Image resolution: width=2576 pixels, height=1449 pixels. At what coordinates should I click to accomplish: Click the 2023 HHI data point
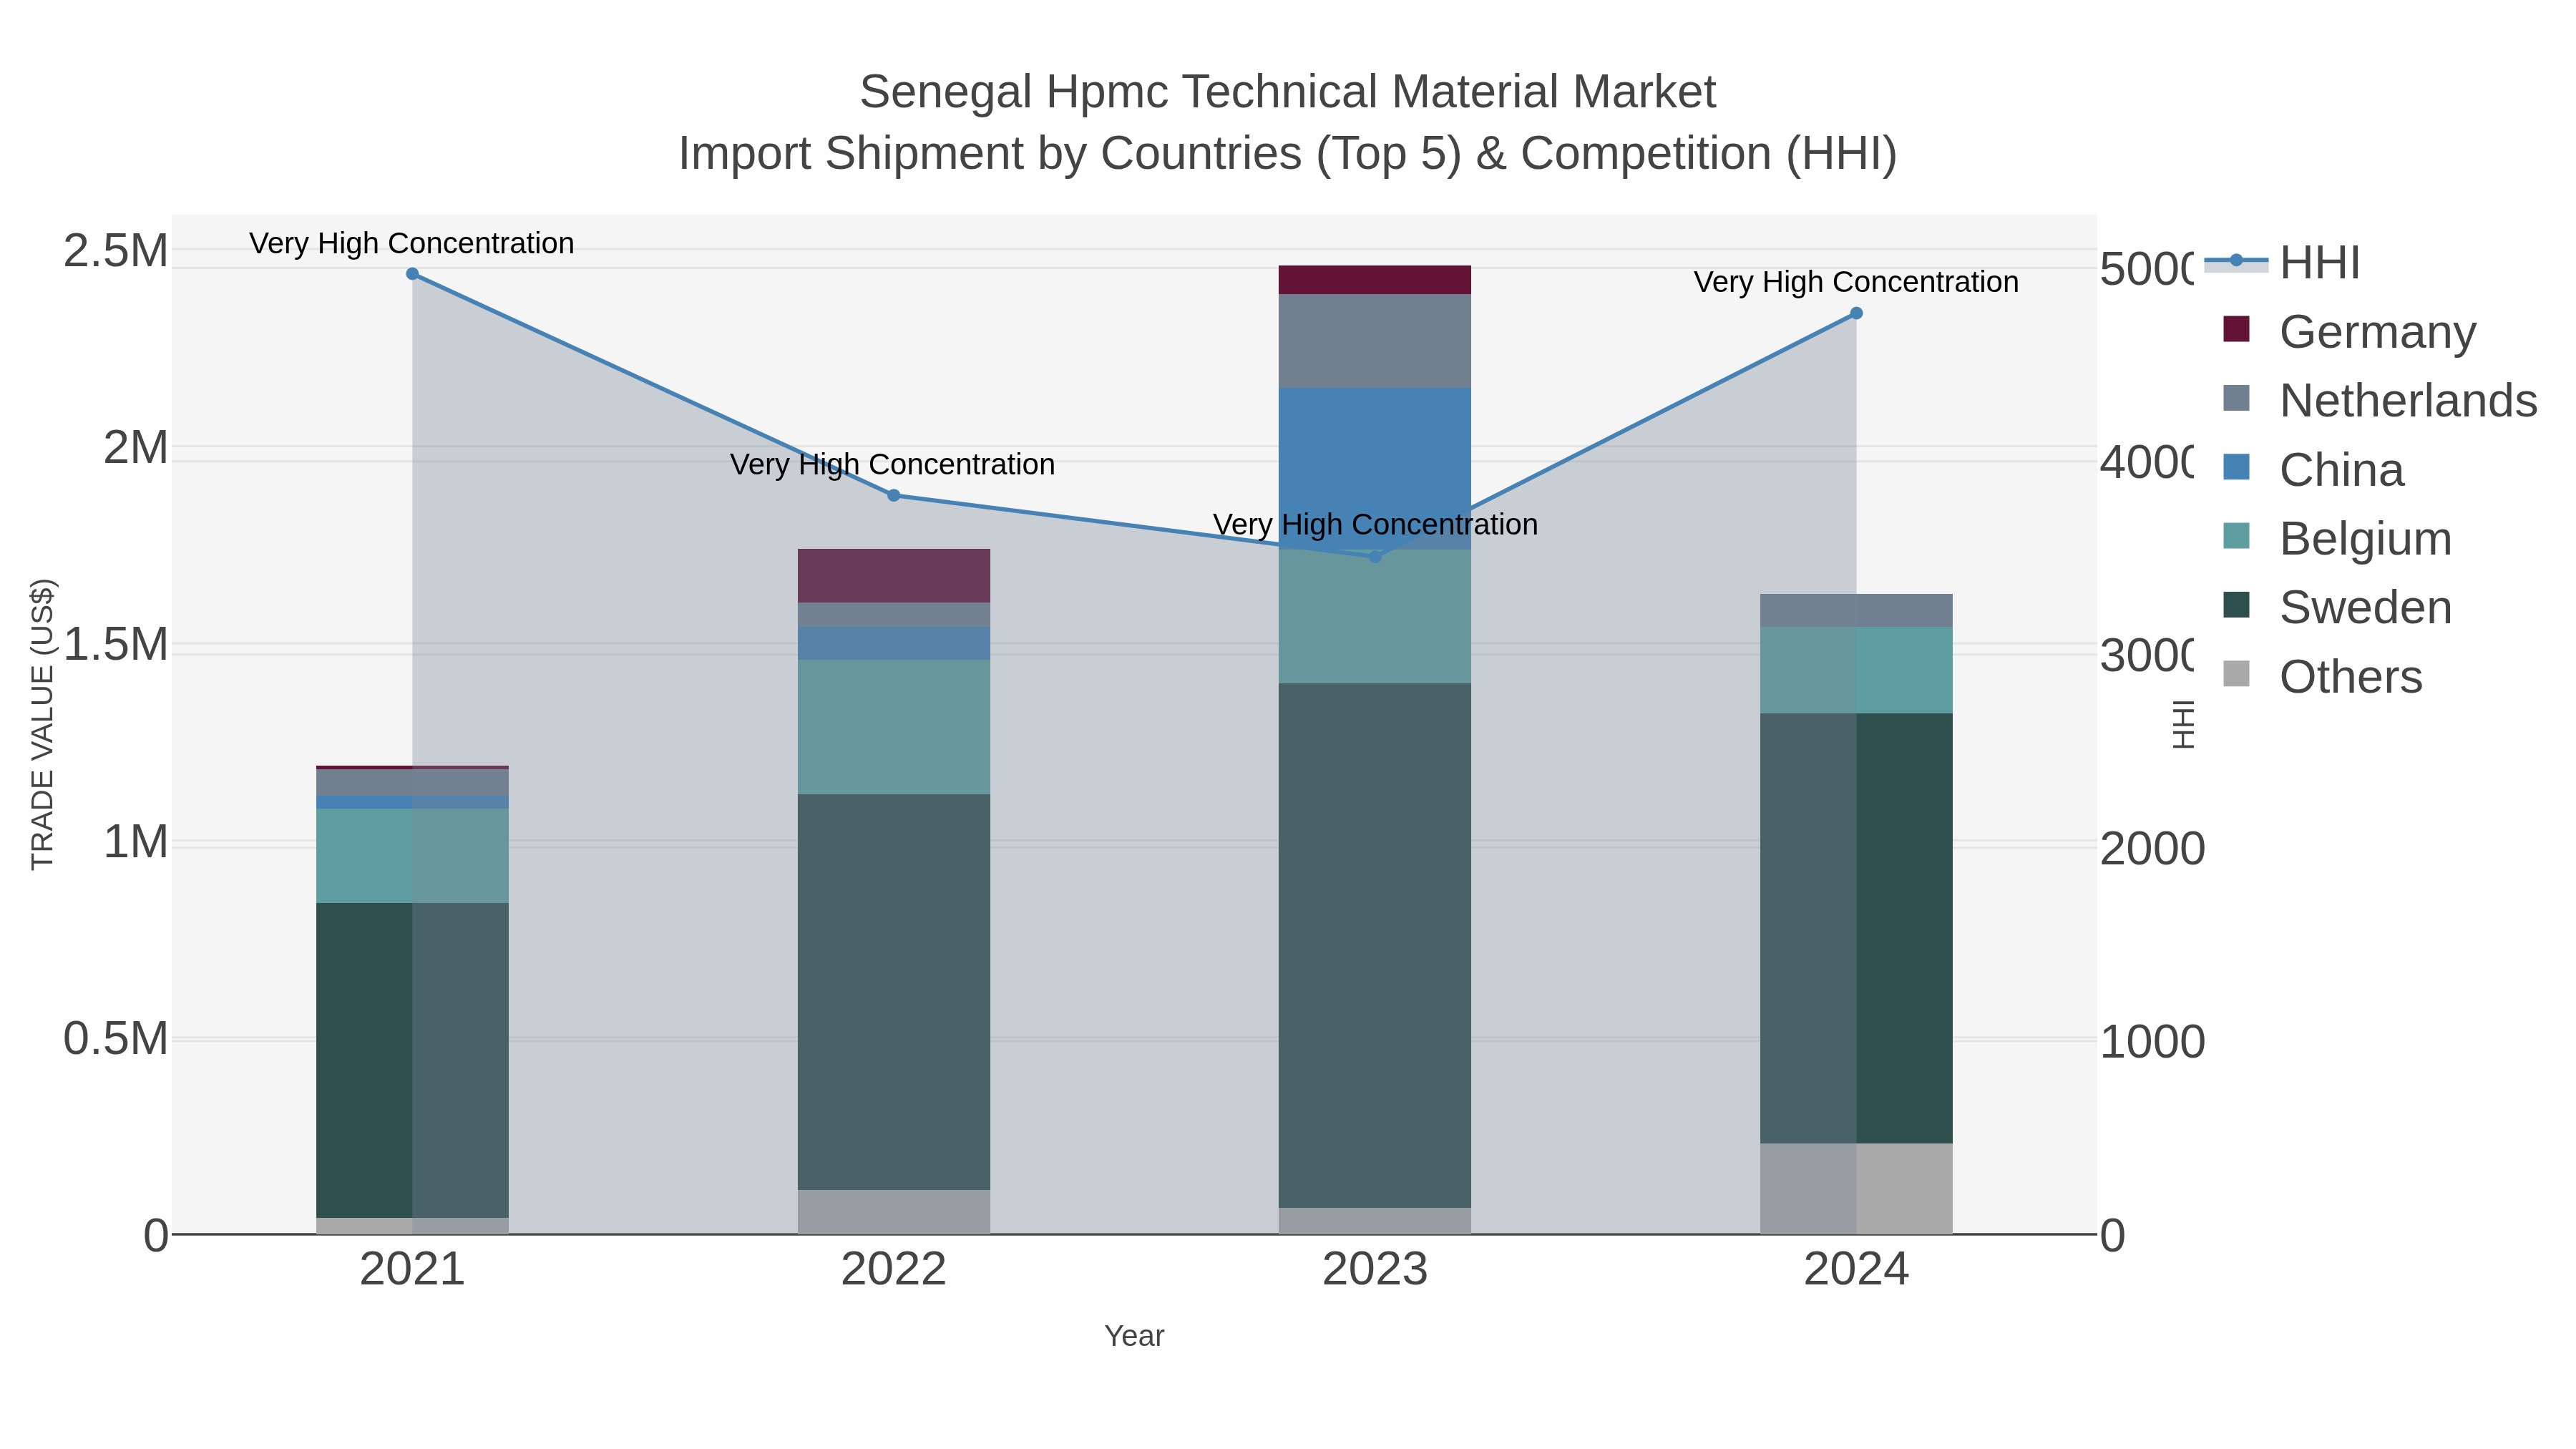[x=1375, y=557]
